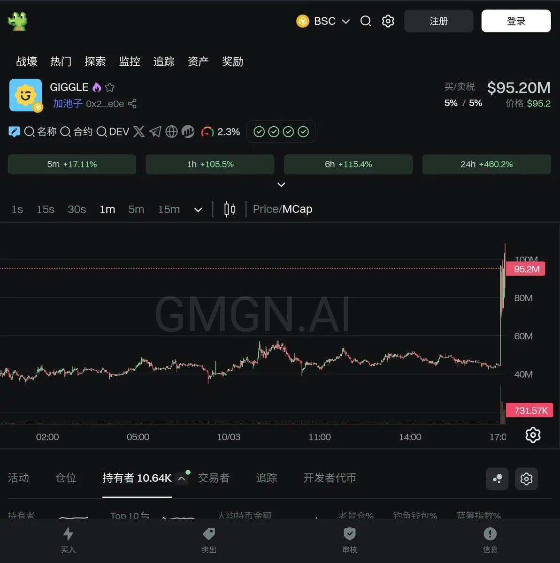Open the 追踪 top menu
The height and width of the screenshot is (563, 560).
pyautogui.click(x=164, y=61)
